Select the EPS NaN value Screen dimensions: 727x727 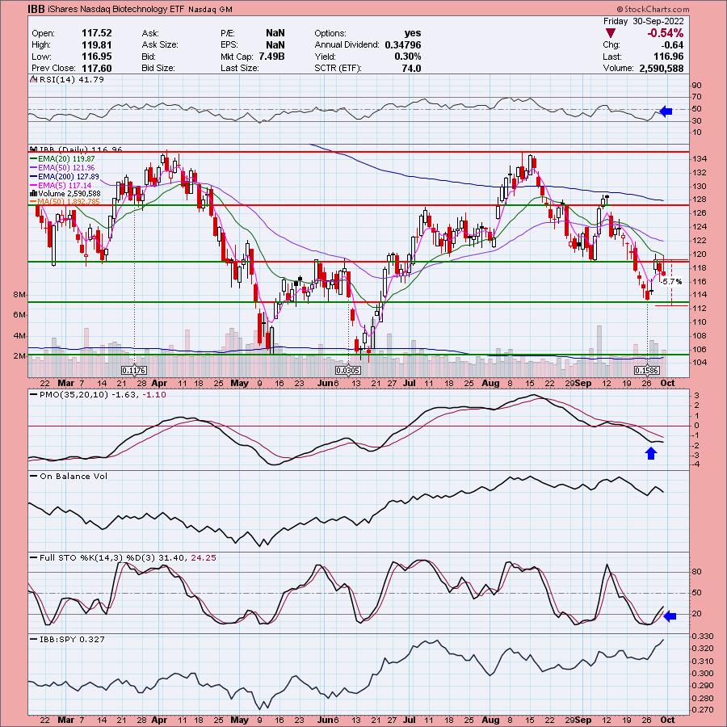coord(275,45)
